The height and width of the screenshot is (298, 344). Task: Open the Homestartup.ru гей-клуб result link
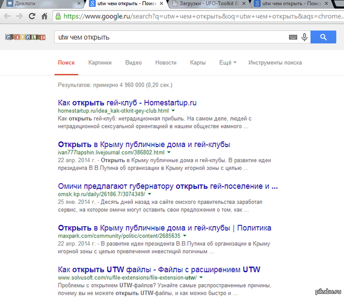127,103
